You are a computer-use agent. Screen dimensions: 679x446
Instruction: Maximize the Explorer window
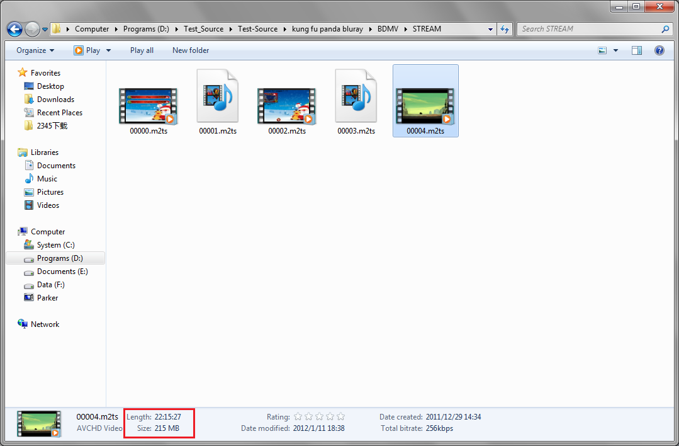(x=636, y=6)
